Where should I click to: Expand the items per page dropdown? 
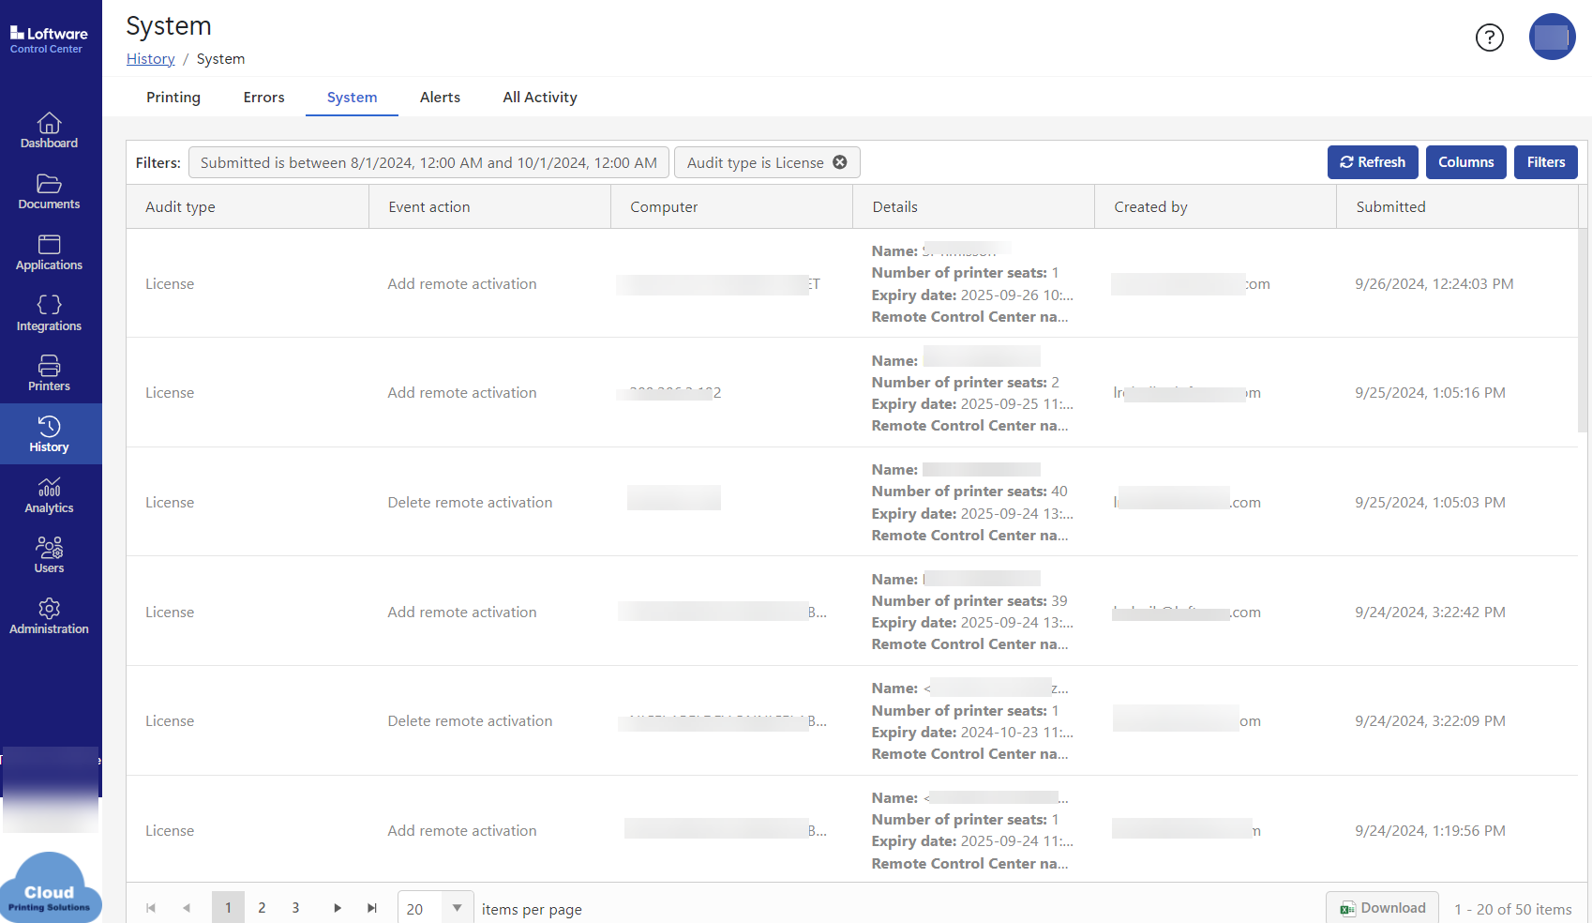click(457, 908)
